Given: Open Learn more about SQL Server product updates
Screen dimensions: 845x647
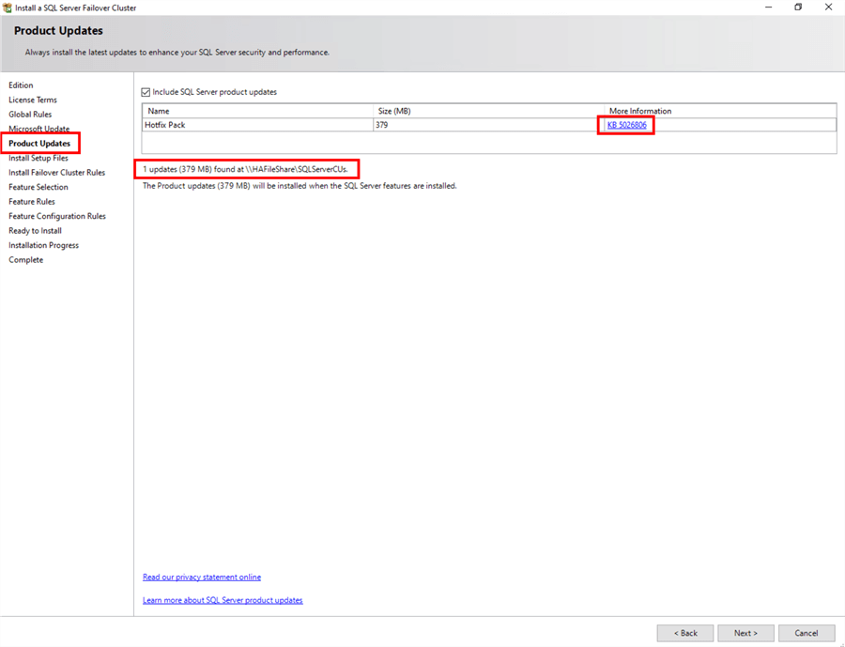Looking at the screenshot, I should click(x=223, y=600).
